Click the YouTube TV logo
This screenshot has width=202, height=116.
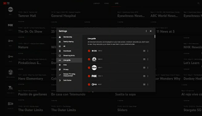coord(6,3)
